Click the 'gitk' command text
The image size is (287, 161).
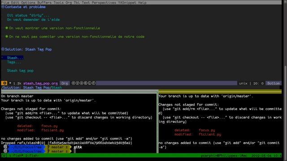[x=78, y=147]
